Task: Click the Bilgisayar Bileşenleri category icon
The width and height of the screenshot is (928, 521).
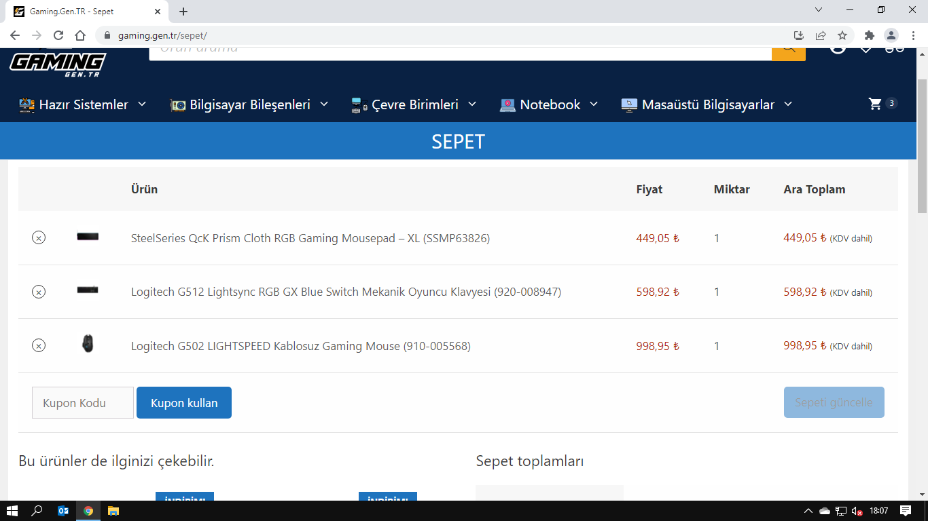Action: pos(177,104)
